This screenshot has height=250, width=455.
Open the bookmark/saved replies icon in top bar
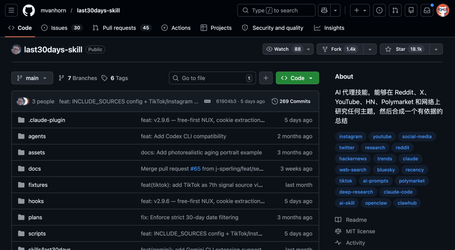411,10
